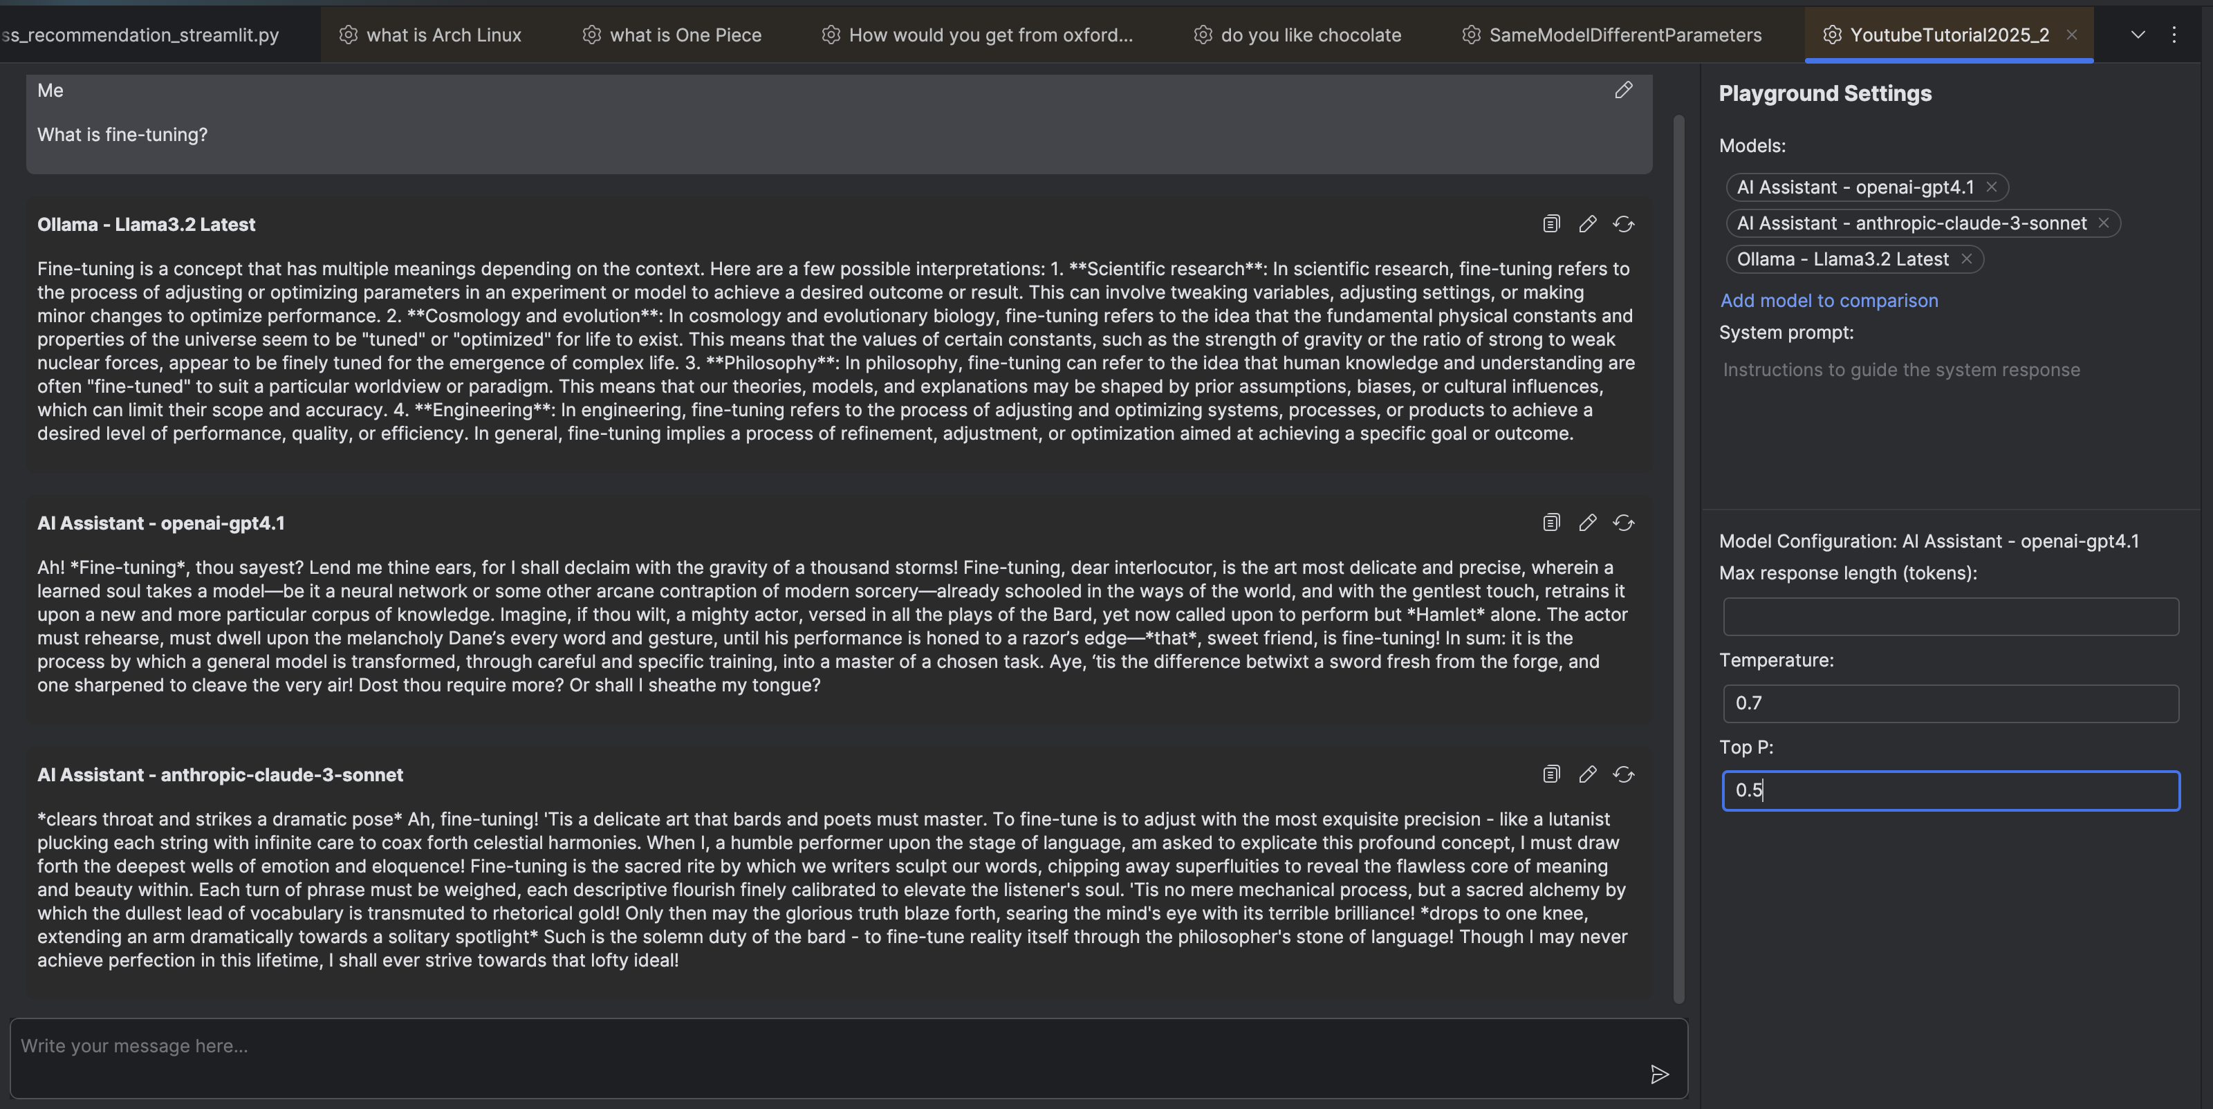Copy the Ollama Llama3.2 response

(1550, 224)
